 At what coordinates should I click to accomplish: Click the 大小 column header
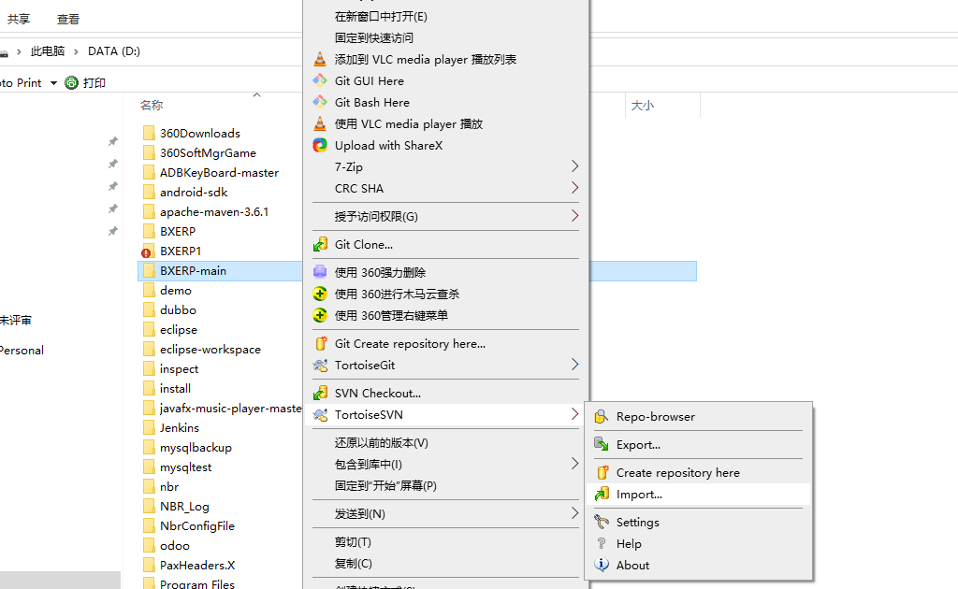643,106
